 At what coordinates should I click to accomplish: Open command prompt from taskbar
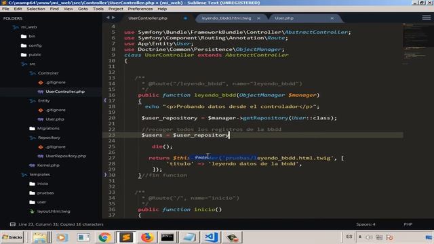[x=167, y=237]
